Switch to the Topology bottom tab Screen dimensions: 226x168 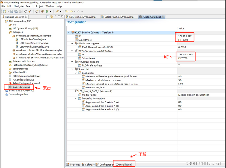(x=74, y=165)
